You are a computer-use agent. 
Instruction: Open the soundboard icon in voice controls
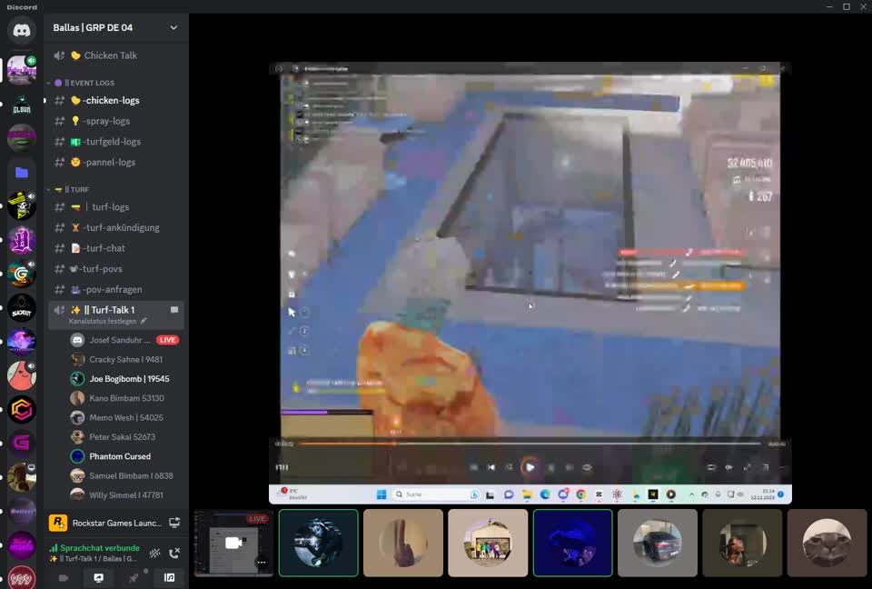[x=169, y=577]
